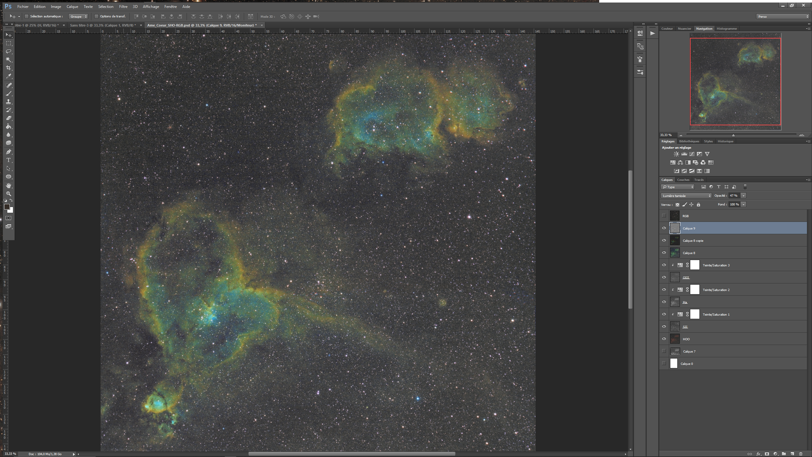Add a Brightness/Contrast adjustment

tap(676, 154)
